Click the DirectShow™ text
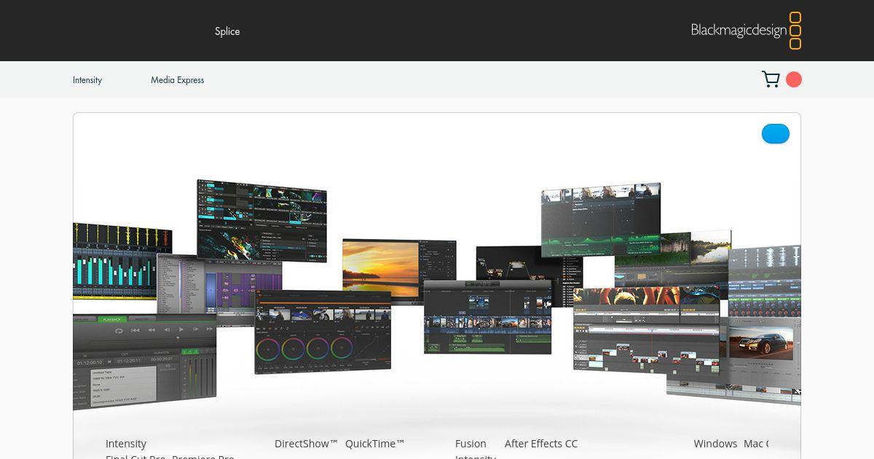The width and height of the screenshot is (874, 459). pyautogui.click(x=307, y=443)
